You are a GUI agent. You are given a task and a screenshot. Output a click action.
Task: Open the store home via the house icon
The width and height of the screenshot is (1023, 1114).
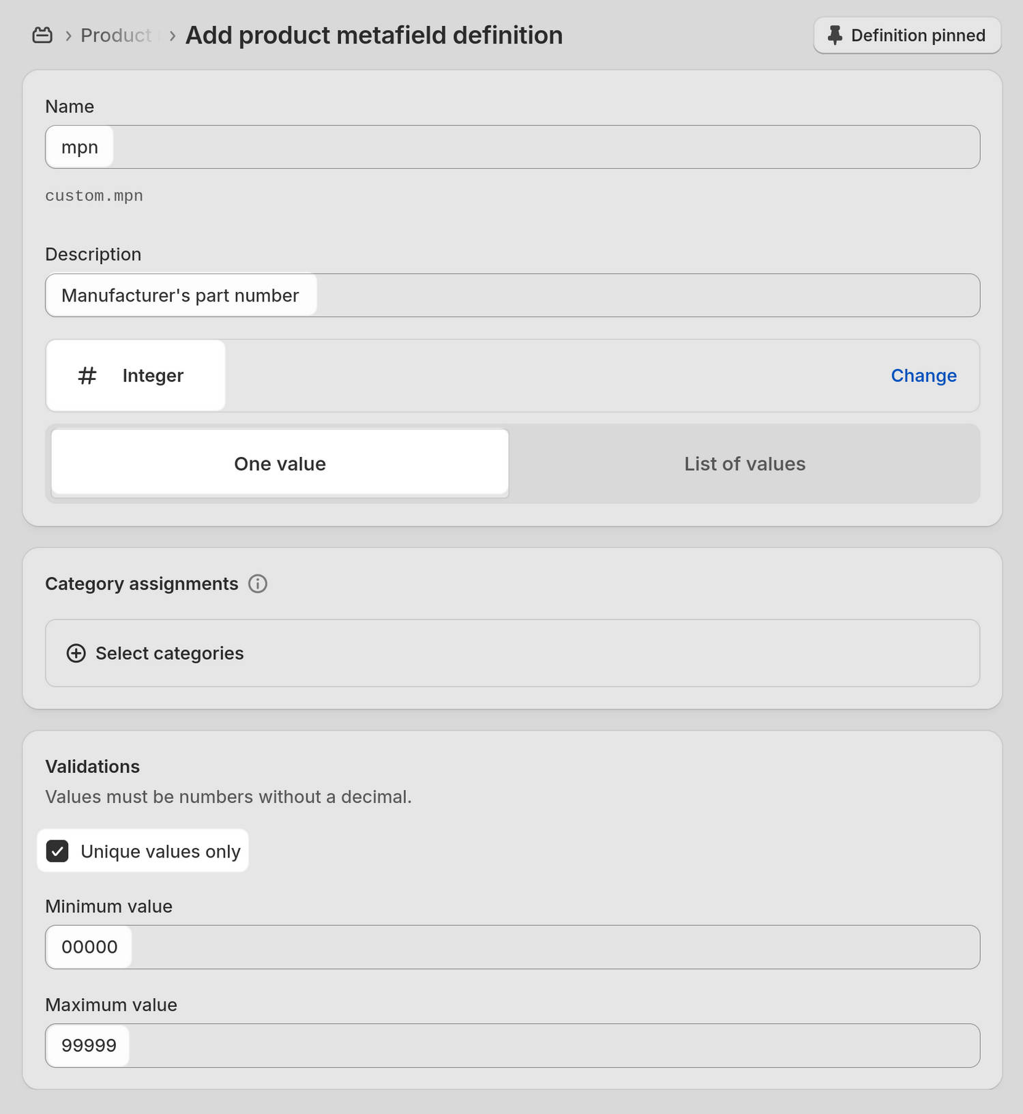[42, 35]
